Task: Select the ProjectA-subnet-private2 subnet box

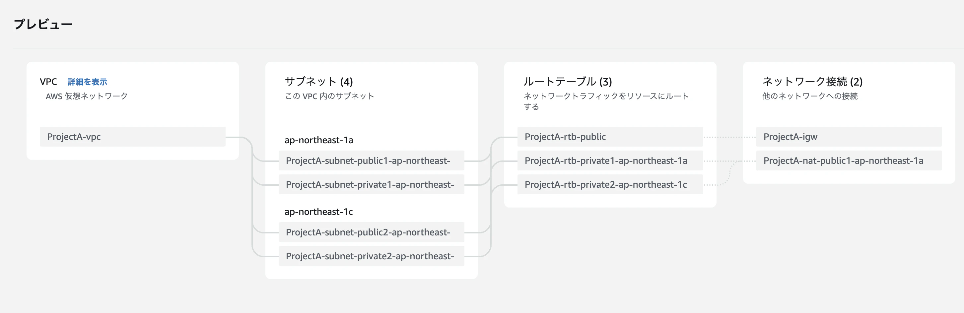Action: [x=371, y=256]
